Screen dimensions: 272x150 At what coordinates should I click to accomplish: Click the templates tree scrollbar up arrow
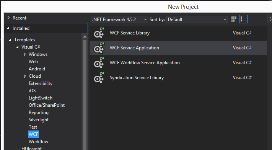pyautogui.click(x=85, y=37)
